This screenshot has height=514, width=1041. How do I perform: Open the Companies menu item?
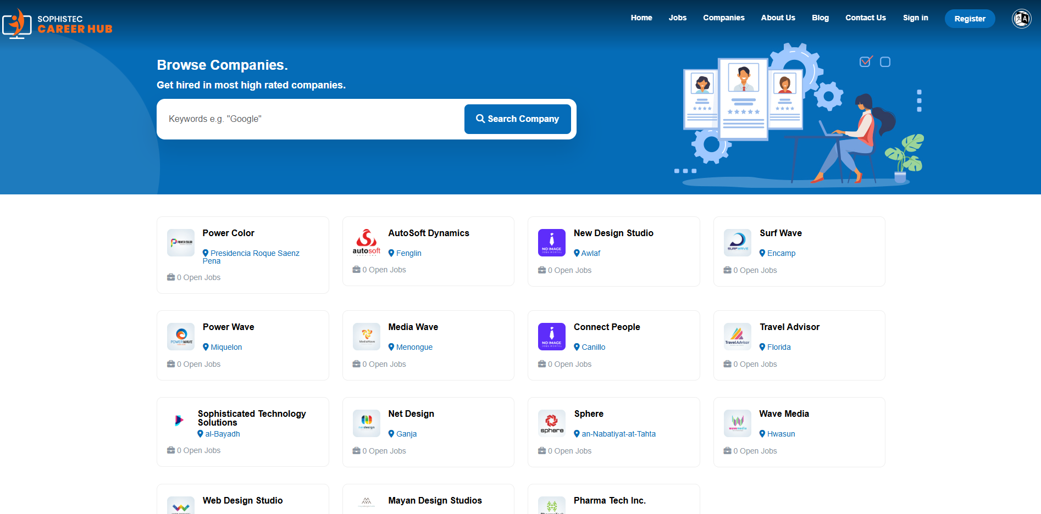(724, 18)
